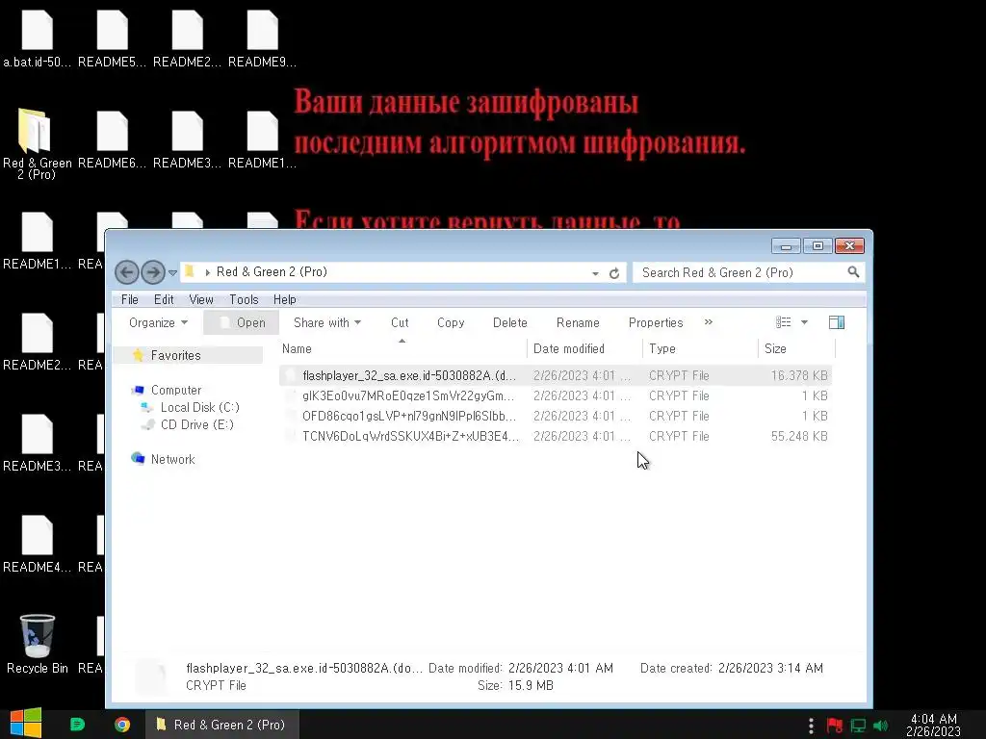Click the red flag tray icon
This screenshot has width=986, height=739.
tap(835, 726)
